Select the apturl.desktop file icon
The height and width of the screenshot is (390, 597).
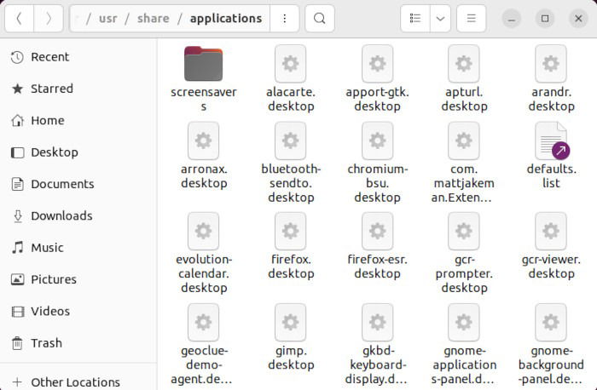[x=464, y=64]
